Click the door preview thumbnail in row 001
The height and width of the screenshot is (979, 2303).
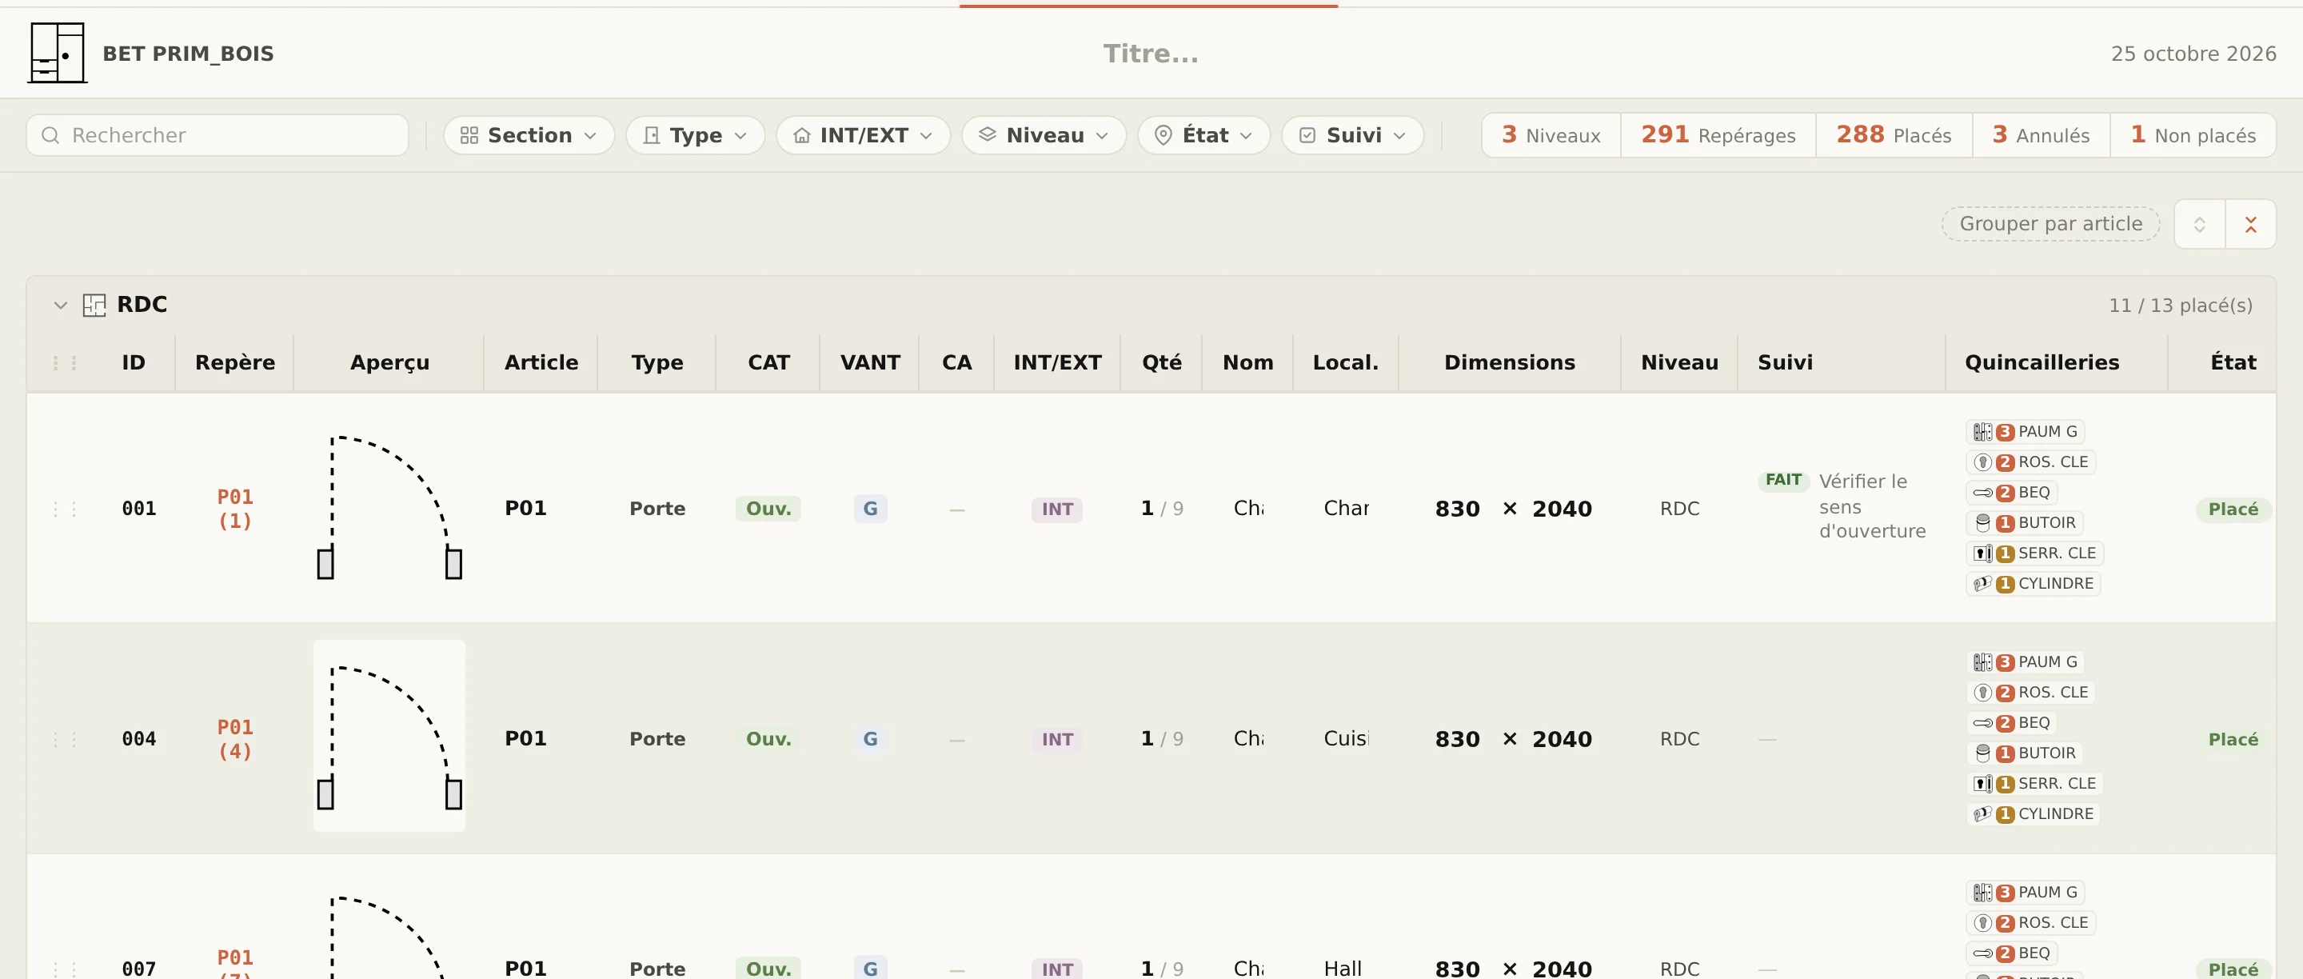tap(389, 507)
